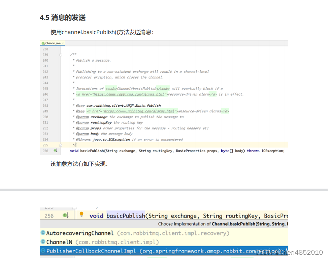
Task: Select ChannelN implementation
Action: coord(164,242)
